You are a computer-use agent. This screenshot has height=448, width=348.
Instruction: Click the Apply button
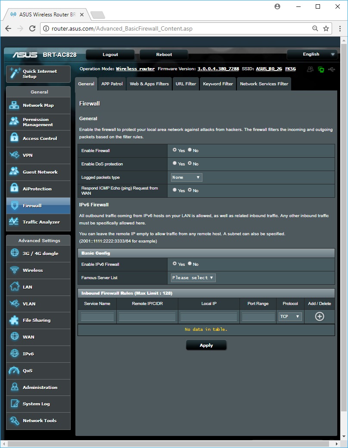point(206,345)
